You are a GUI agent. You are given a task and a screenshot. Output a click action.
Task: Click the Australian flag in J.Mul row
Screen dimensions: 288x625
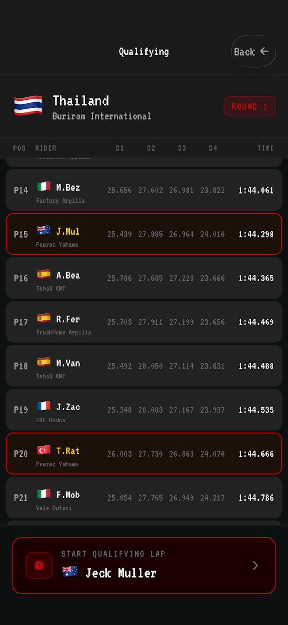click(x=44, y=230)
